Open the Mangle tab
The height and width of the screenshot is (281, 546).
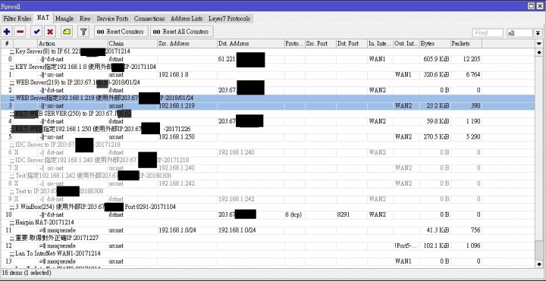tap(64, 18)
